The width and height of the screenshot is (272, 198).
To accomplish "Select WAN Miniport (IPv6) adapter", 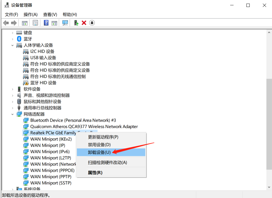I will tap(50, 151).
